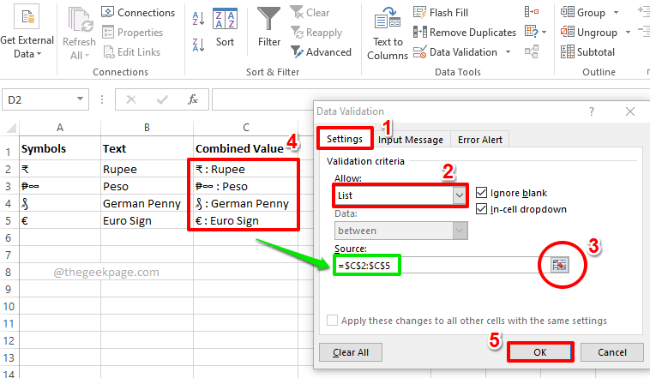Image resolution: width=650 pixels, height=378 pixels.
Task: Click Remove Duplicates in the ribbon
Action: 464,32
